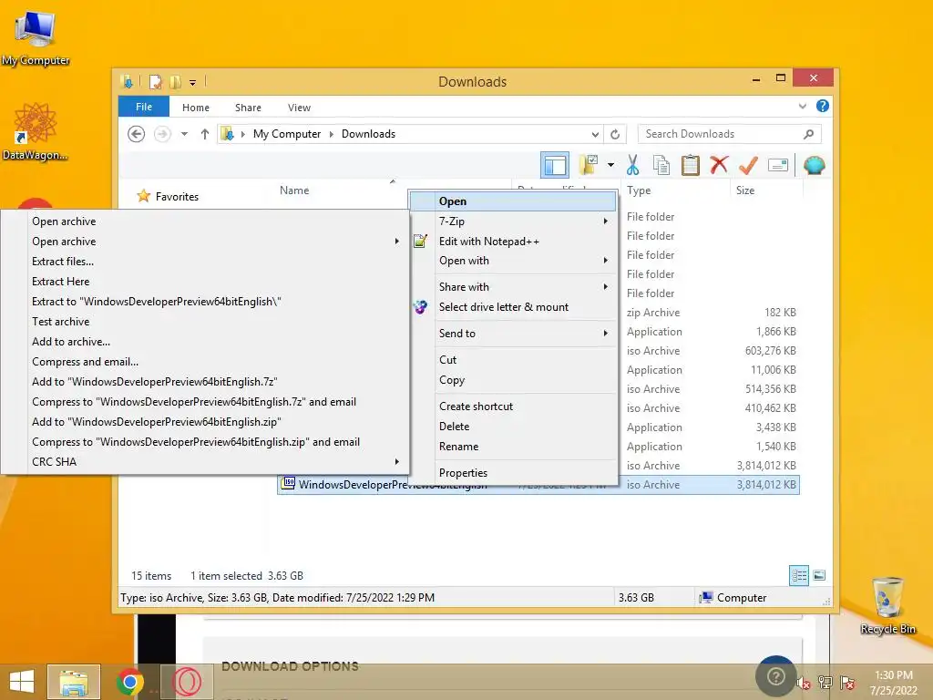Click the scissors Cut toolbar icon
This screenshot has width=933, height=700.
(632, 165)
